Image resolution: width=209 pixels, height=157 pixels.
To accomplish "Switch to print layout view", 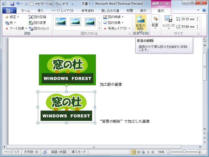I will pos(133,152).
